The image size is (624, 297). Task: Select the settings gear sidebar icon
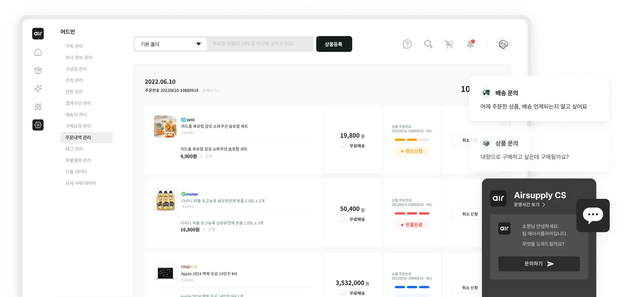pyautogui.click(x=38, y=125)
